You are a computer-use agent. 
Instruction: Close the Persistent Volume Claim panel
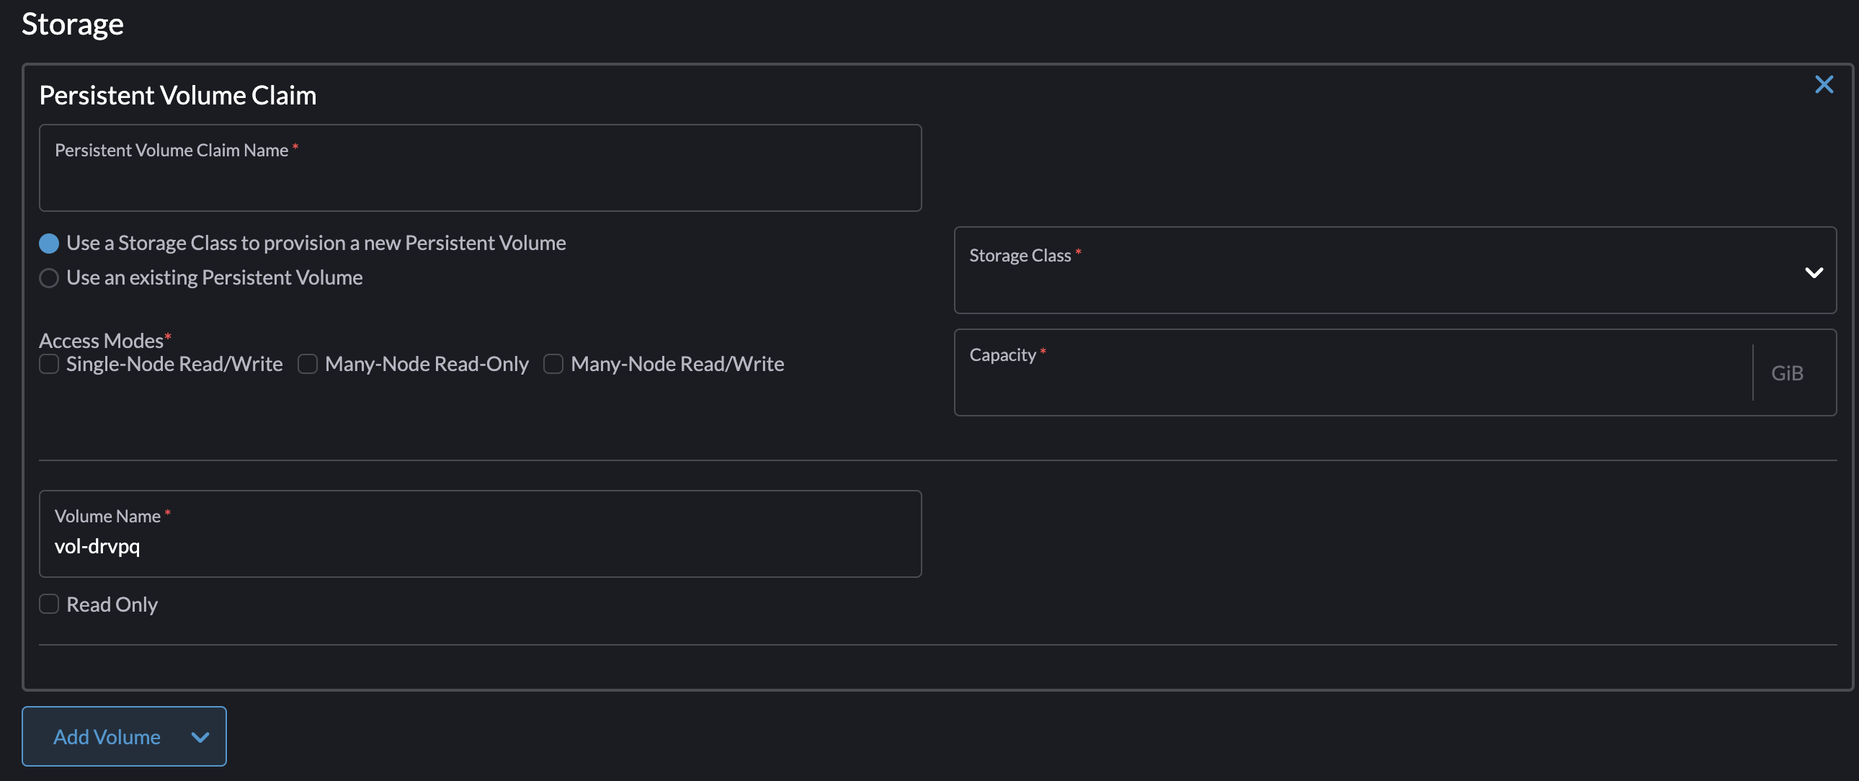1824,84
